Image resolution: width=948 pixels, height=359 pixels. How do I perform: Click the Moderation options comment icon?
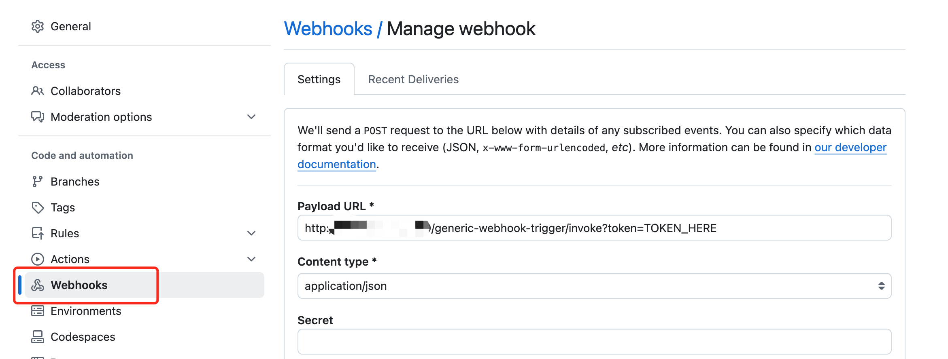pos(38,117)
